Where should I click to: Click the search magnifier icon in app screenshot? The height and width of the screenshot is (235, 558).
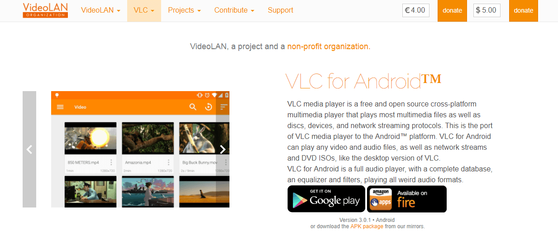click(193, 107)
